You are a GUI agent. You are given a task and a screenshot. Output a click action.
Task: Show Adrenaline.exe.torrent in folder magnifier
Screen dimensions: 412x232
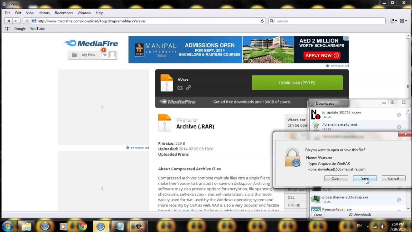click(398, 127)
